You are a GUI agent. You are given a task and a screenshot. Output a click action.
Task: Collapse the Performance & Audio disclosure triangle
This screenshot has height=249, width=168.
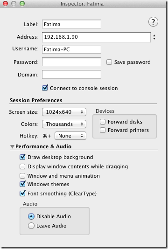point(12,146)
